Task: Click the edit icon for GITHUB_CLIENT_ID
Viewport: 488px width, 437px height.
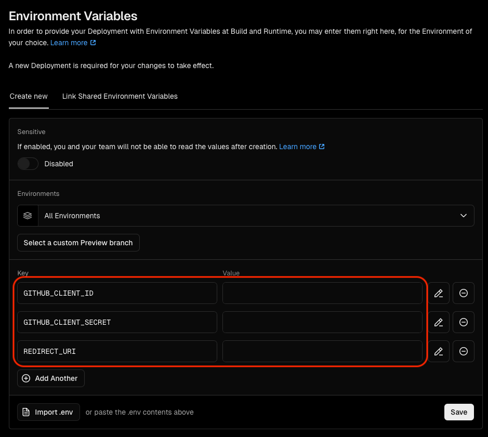Action: point(438,293)
